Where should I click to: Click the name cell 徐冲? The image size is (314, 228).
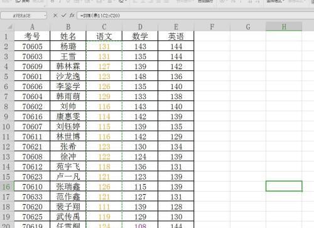[68, 156]
